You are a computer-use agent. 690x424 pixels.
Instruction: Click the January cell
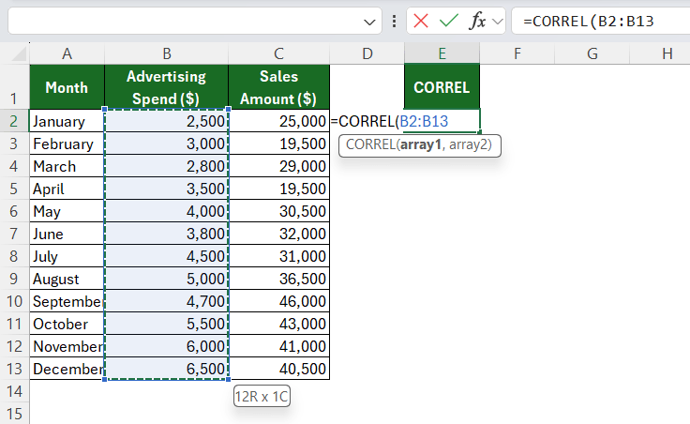click(x=67, y=121)
